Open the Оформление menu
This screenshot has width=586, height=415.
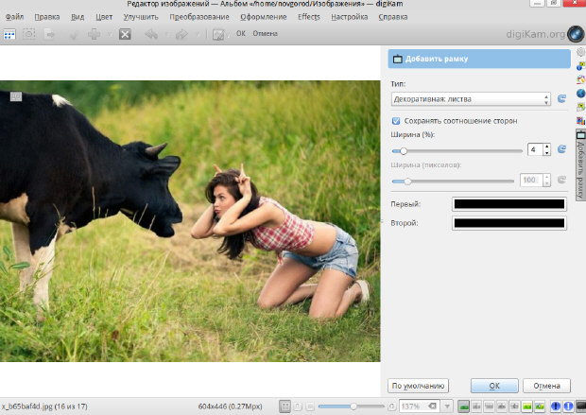pyautogui.click(x=264, y=17)
